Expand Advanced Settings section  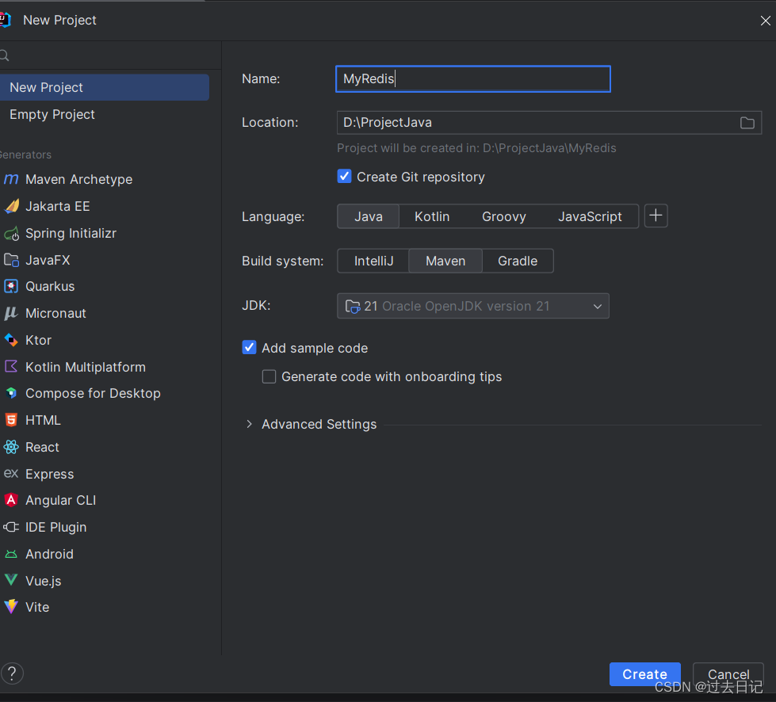tap(249, 425)
